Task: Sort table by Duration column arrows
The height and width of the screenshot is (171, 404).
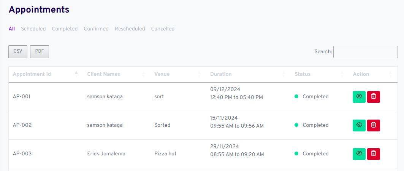Action: pos(283,74)
